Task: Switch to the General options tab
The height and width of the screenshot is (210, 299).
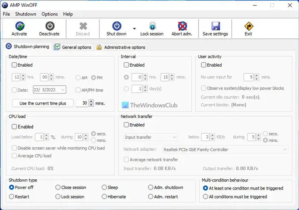Action: tap(73, 47)
